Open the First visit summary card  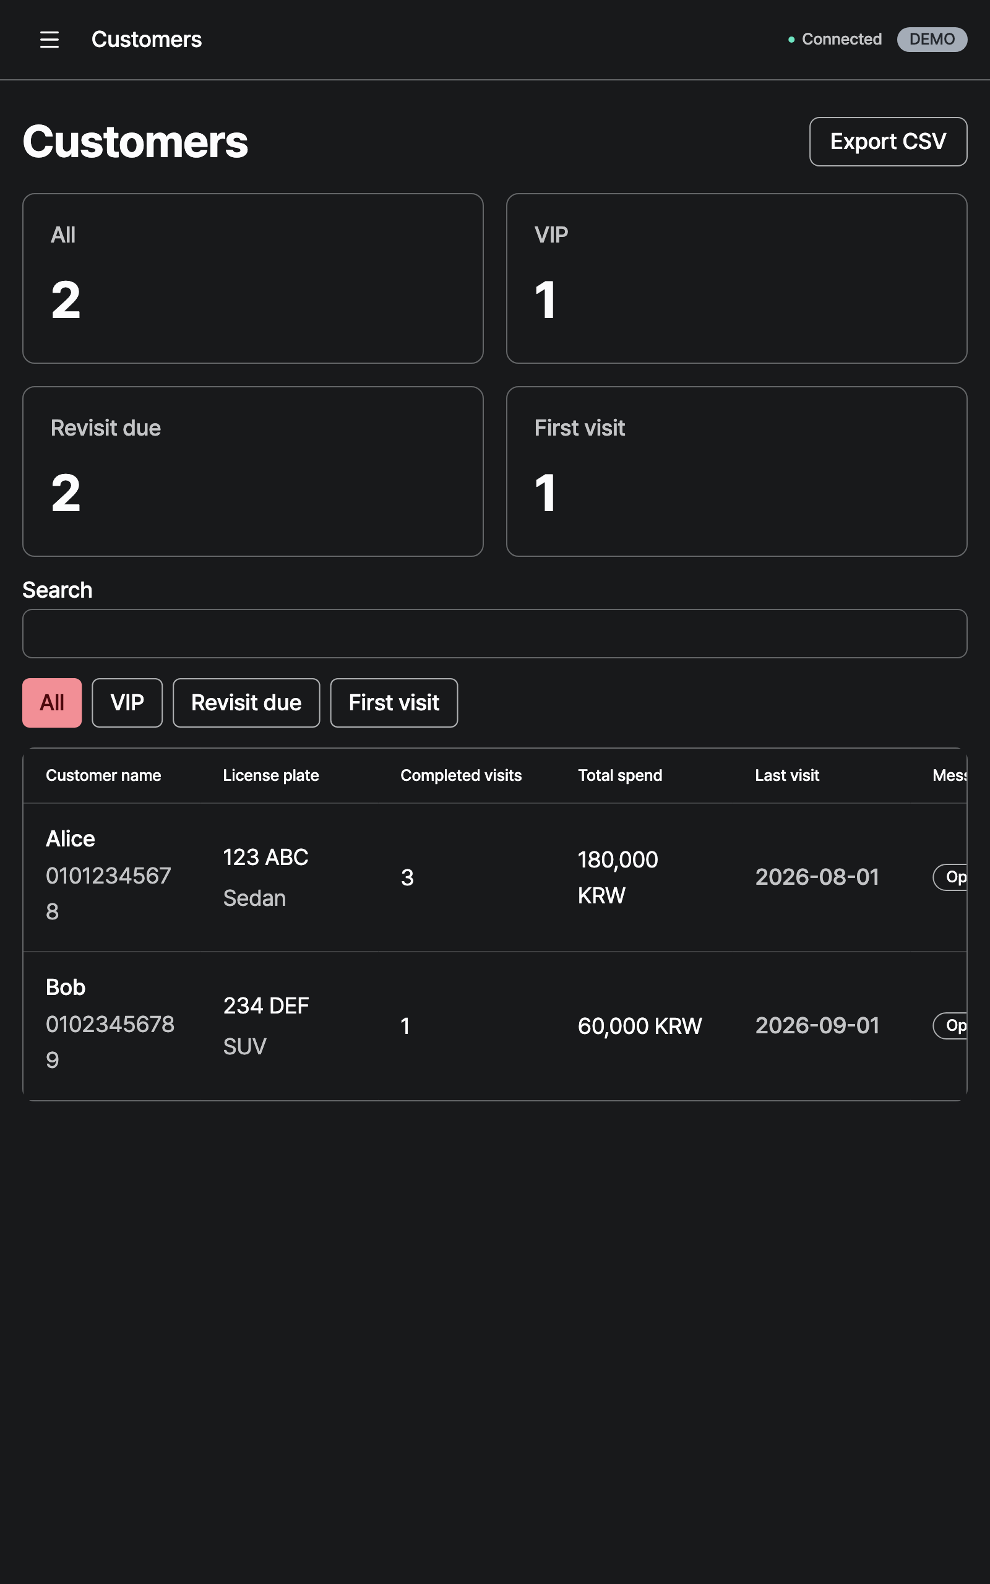click(736, 471)
